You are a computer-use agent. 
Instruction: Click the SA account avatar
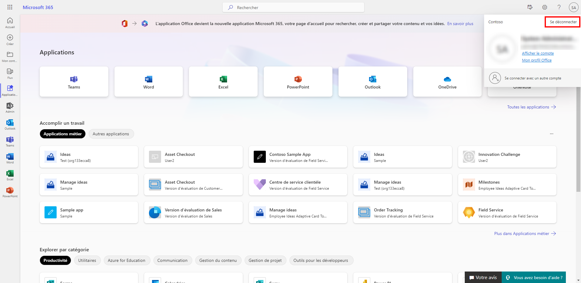pyautogui.click(x=573, y=8)
